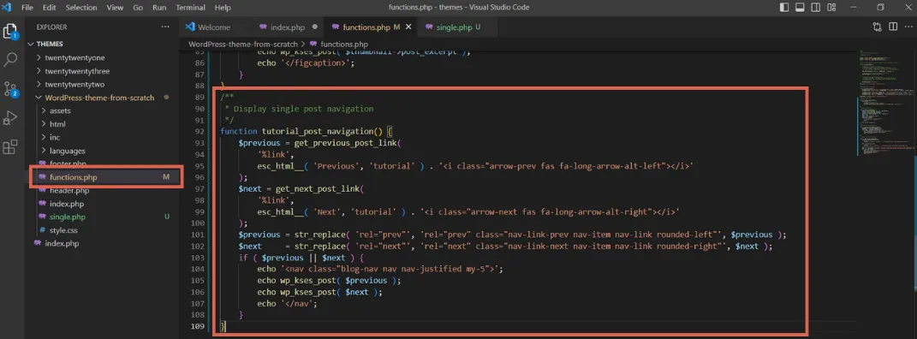Screen dimensions: 917x339
Task: Open root-level index.php below style.css
Action: coord(62,243)
